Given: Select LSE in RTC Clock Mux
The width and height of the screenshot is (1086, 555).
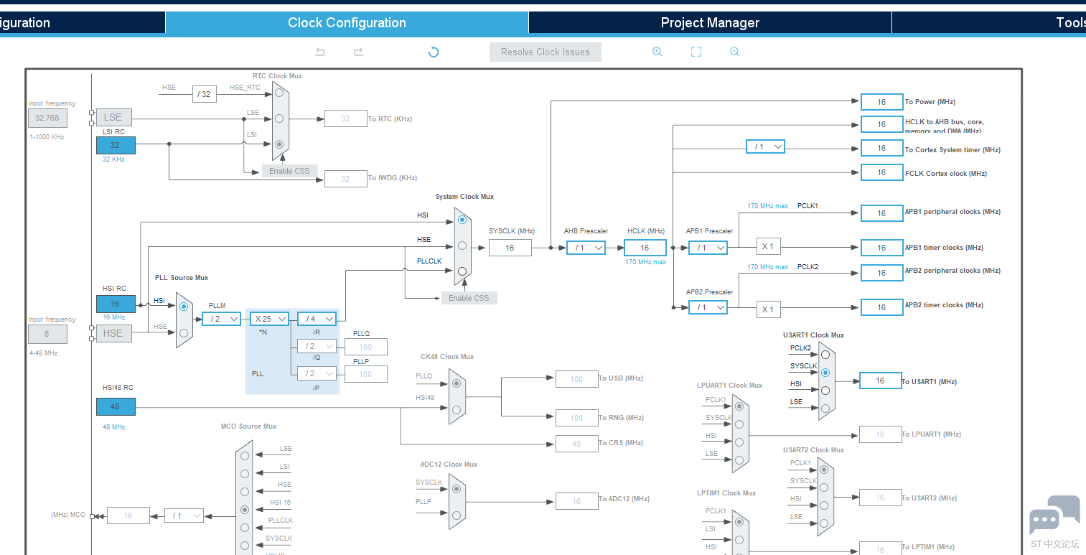Looking at the screenshot, I should 280,118.
